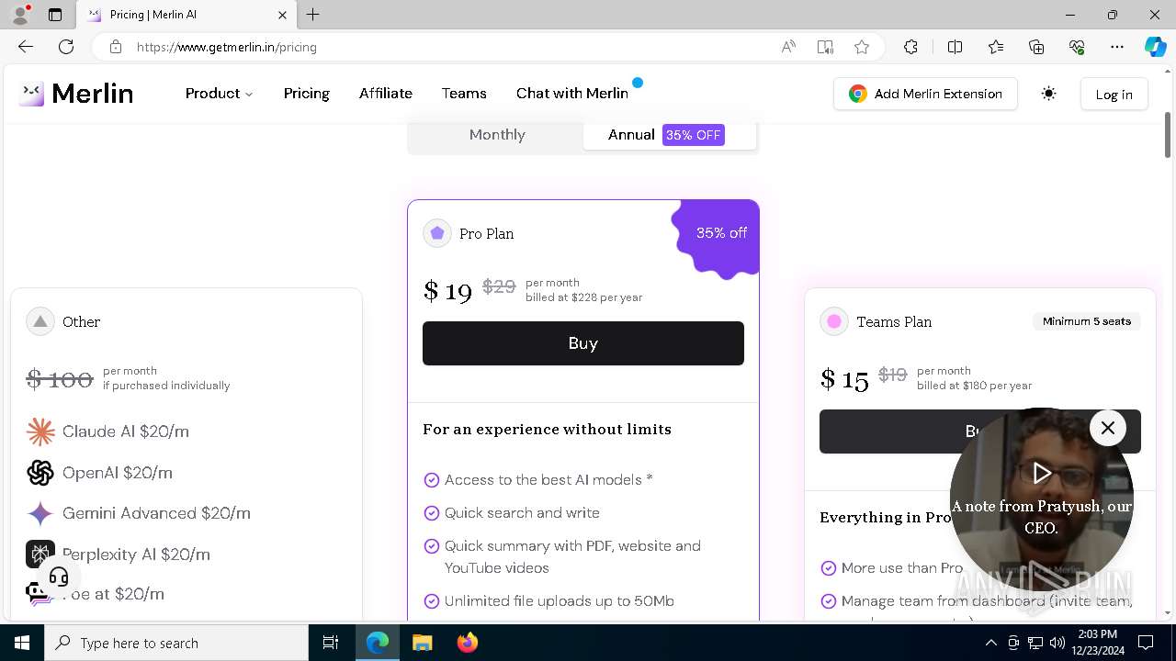The height and width of the screenshot is (661, 1176).
Task: Open split screen icon
Action: [x=955, y=47]
